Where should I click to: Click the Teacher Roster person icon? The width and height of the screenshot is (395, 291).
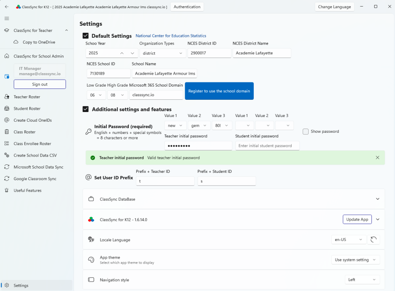(x=7, y=97)
